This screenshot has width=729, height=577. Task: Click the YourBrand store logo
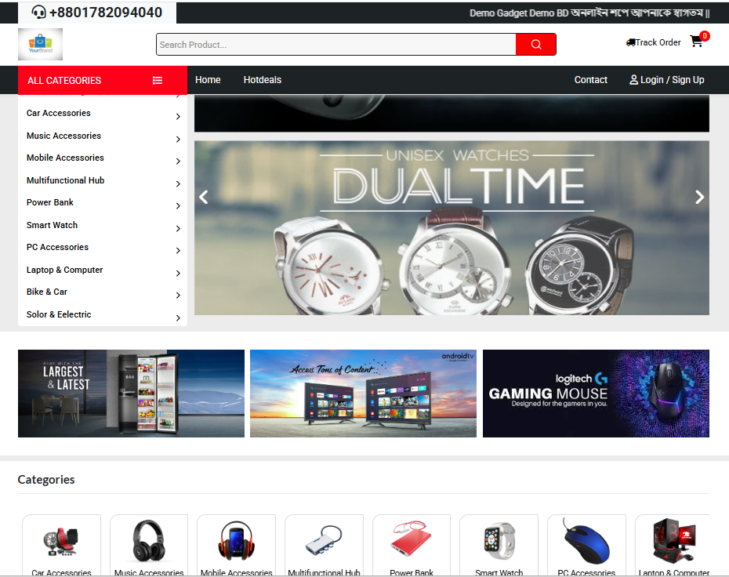tap(40, 45)
